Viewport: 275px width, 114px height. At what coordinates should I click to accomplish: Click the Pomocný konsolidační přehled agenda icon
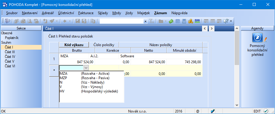pyautogui.click(x=258, y=38)
